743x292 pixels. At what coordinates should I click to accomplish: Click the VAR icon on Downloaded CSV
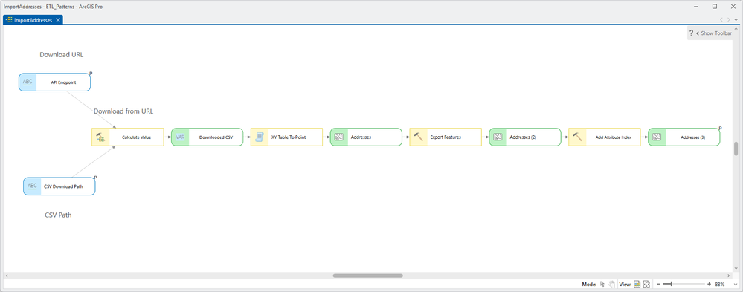click(x=180, y=137)
